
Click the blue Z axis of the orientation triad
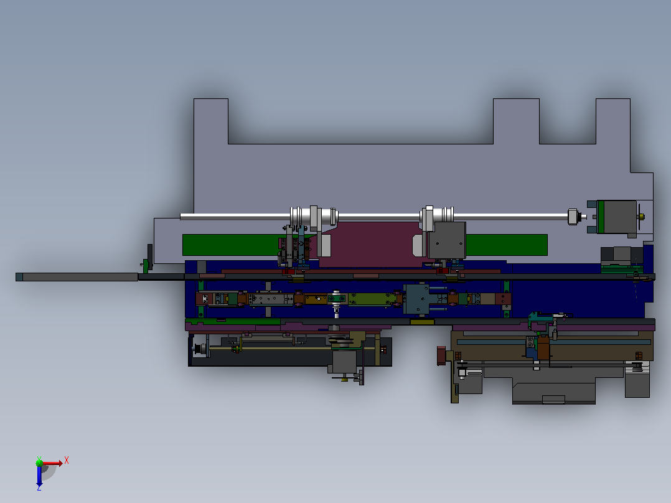[x=39, y=476]
